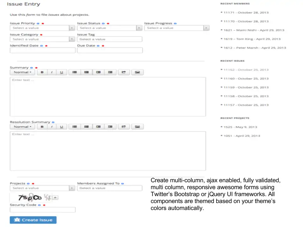Open Normal text style dropdown in Summary
303x227 pixels.
[23, 73]
